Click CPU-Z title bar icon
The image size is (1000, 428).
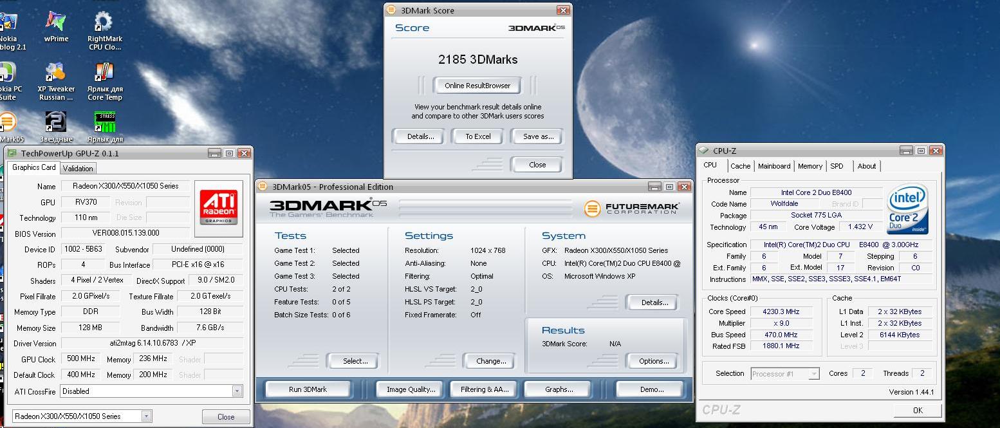705,151
